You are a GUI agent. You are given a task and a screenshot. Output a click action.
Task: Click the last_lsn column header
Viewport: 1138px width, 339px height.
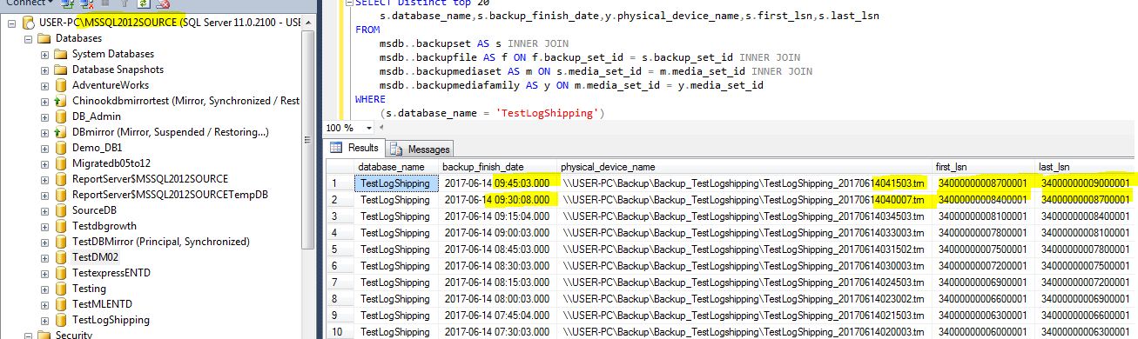coord(1086,166)
